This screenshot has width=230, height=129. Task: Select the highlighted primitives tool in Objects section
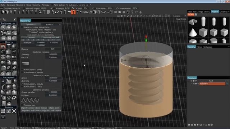click(3, 46)
